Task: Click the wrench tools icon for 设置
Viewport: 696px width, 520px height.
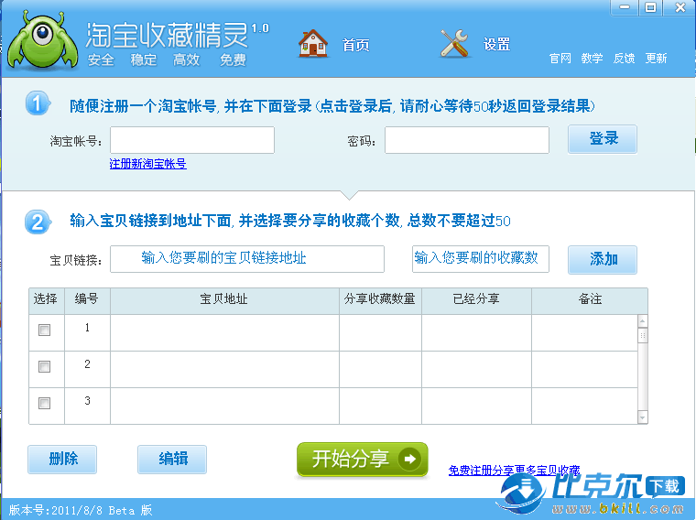Action: 454,43
